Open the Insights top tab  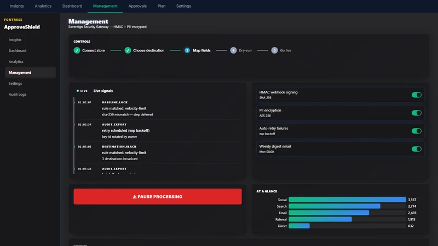(17, 6)
